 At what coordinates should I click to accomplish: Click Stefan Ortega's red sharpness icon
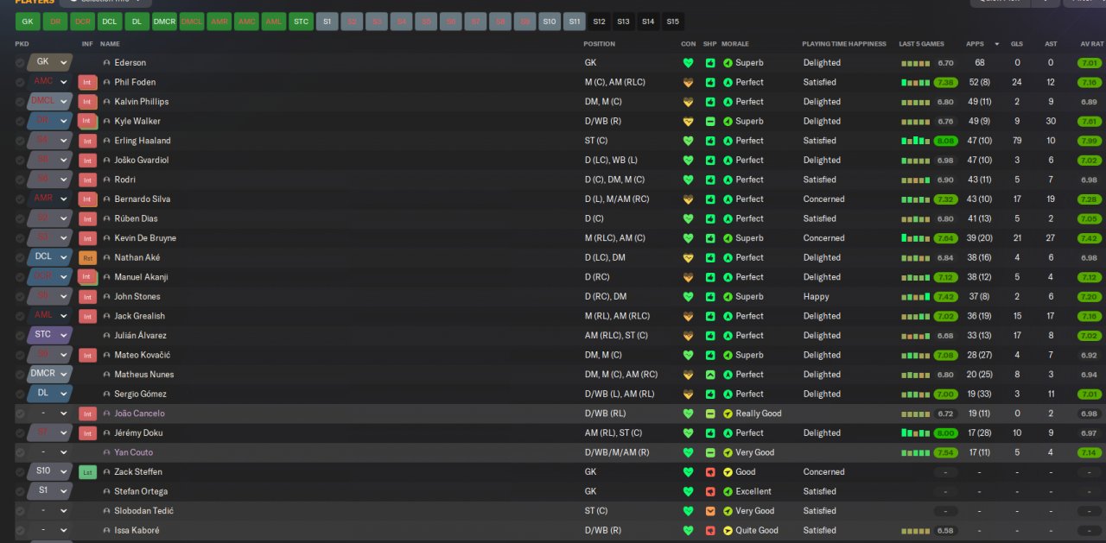[x=710, y=491]
